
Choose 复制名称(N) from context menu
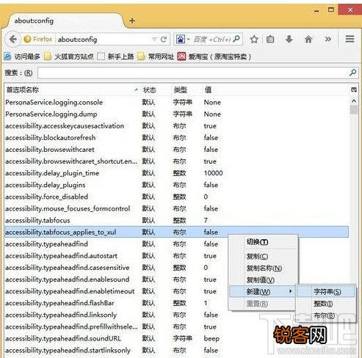(264, 268)
